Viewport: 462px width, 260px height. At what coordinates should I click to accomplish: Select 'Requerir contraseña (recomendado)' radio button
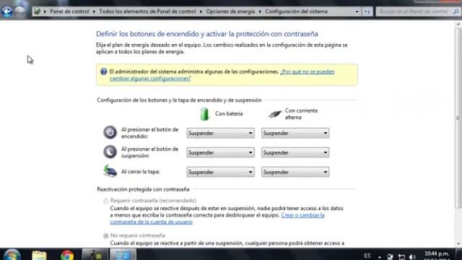tap(106, 201)
